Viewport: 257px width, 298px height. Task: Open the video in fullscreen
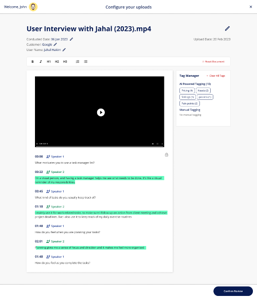click(157, 144)
